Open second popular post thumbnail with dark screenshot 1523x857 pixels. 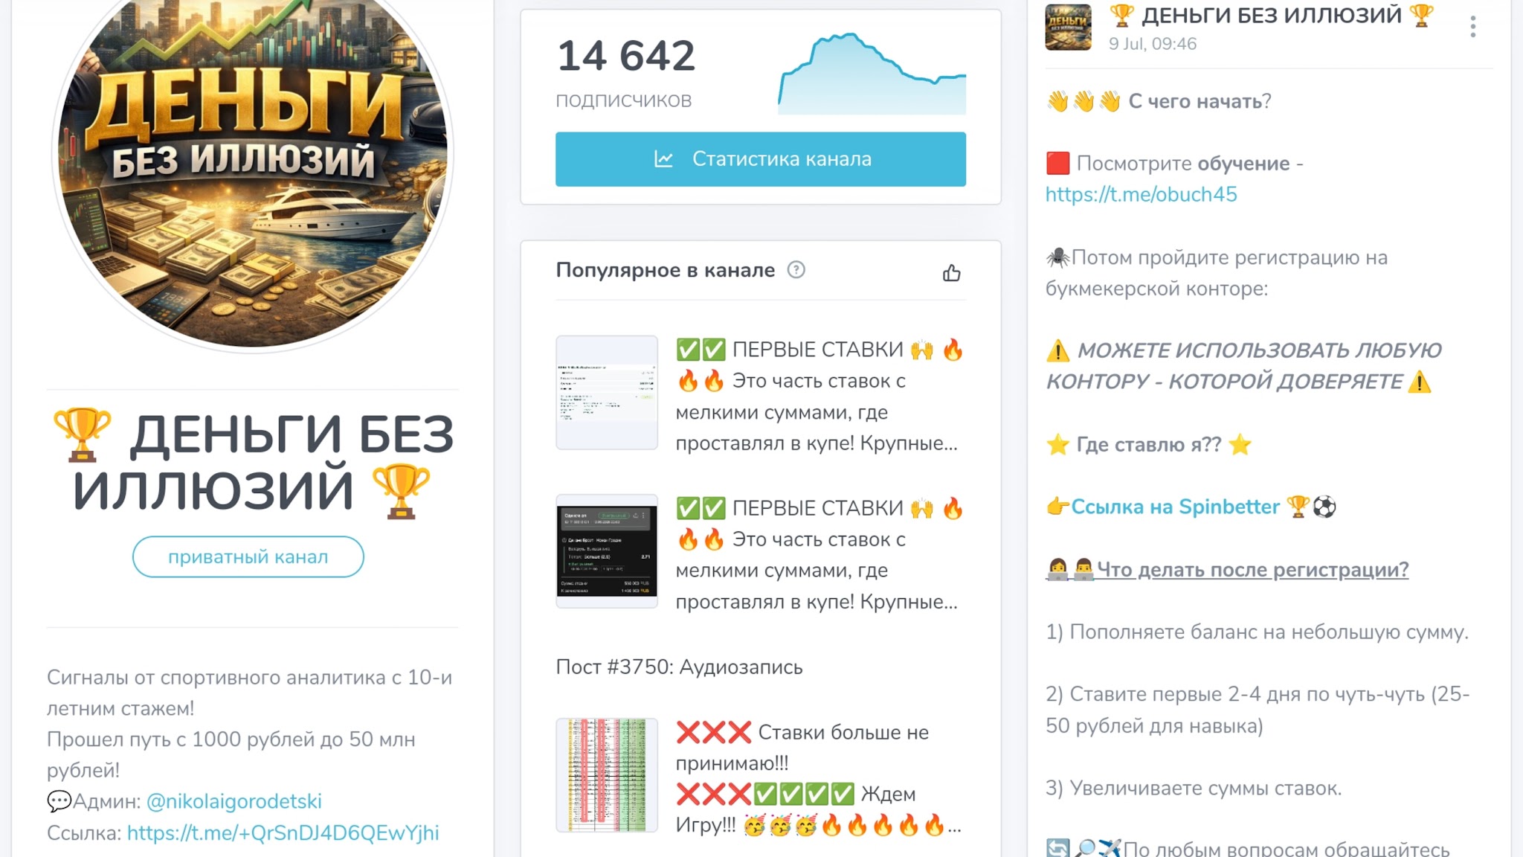pos(607,551)
